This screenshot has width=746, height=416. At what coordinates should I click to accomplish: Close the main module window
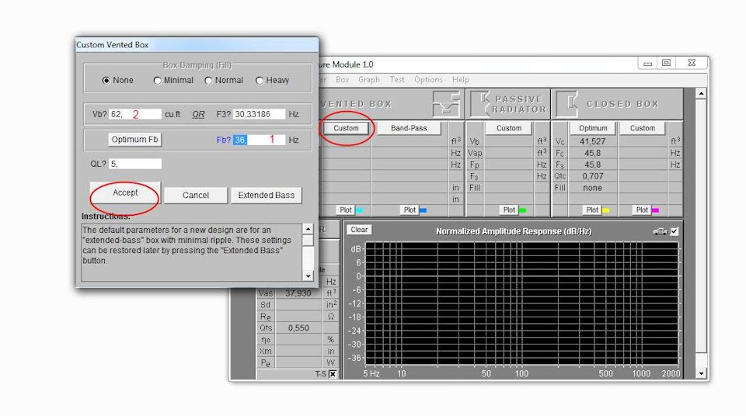[692, 63]
